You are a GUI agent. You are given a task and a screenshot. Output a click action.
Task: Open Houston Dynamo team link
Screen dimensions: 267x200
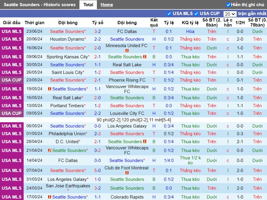click(x=68, y=39)
